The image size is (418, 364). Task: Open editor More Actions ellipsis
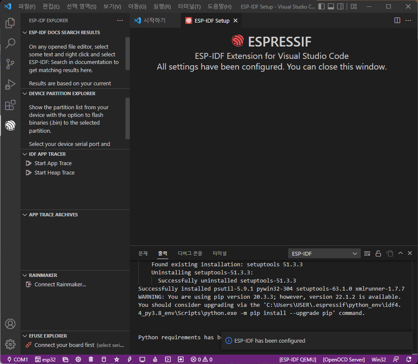[408, 20]
